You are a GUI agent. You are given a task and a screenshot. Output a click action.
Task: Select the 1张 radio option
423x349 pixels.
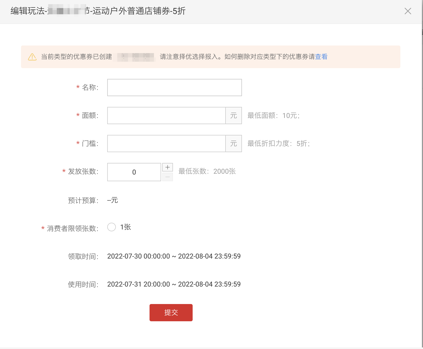click(112, 227)
